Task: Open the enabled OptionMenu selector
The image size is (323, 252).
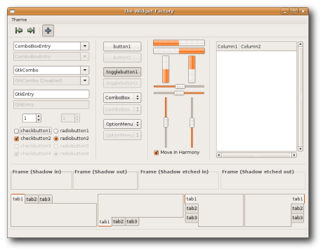Action: click(122, 124)
